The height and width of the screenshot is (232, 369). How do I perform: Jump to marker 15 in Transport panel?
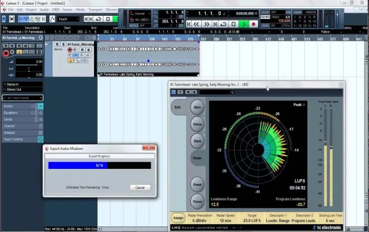tap(315, 25)
